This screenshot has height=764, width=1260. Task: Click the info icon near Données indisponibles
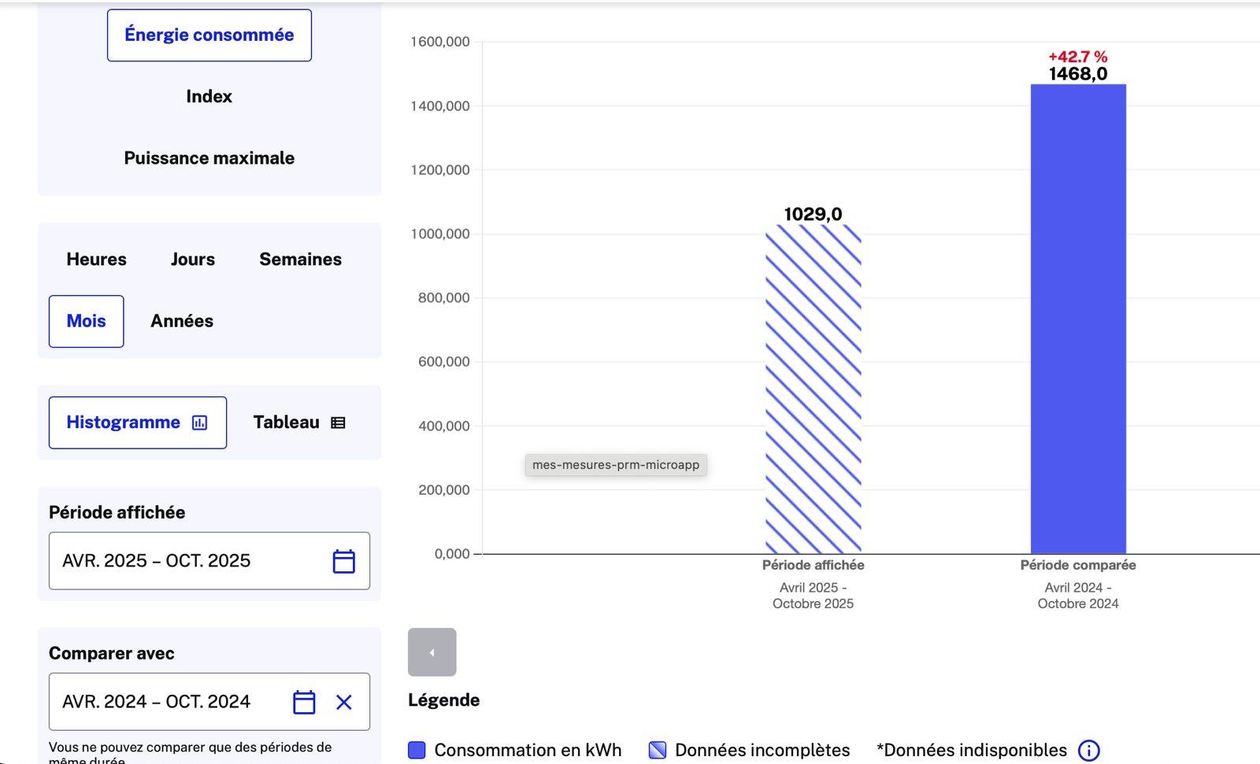point(1088,751)
